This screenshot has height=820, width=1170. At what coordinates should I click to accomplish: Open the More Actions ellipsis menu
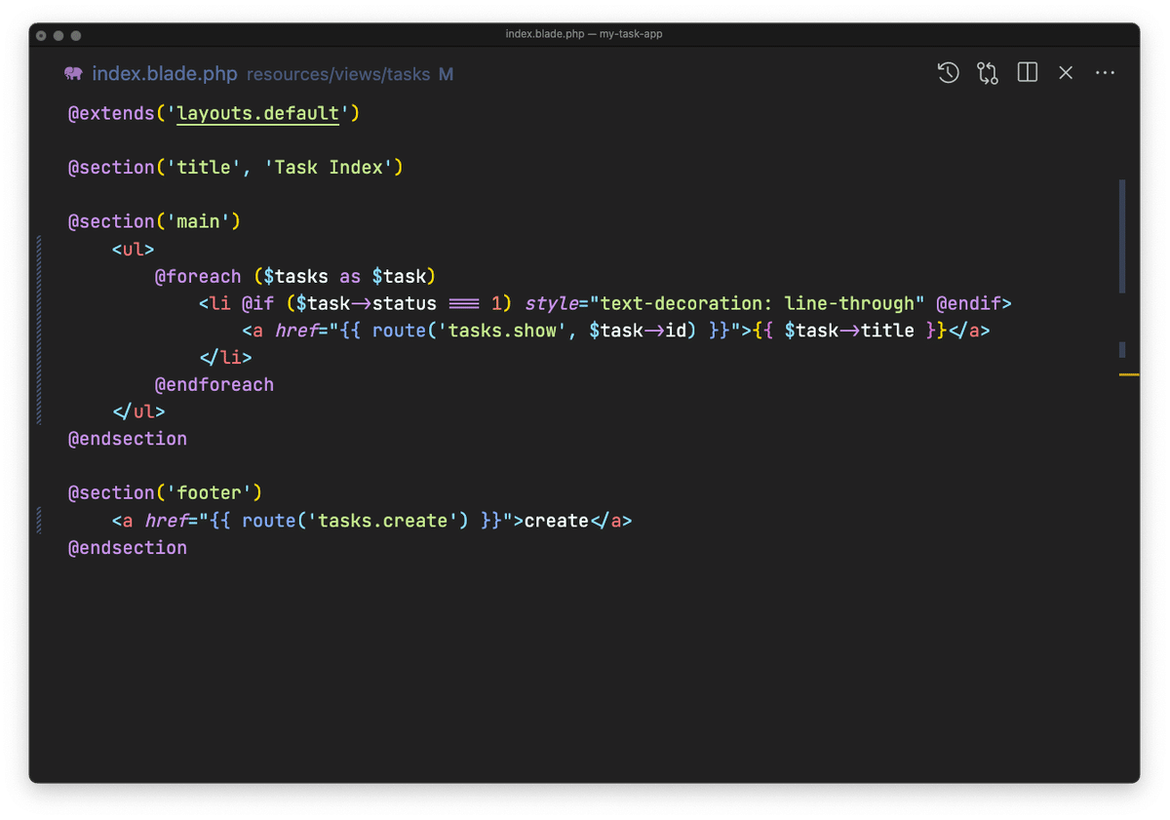[1105, 73]
